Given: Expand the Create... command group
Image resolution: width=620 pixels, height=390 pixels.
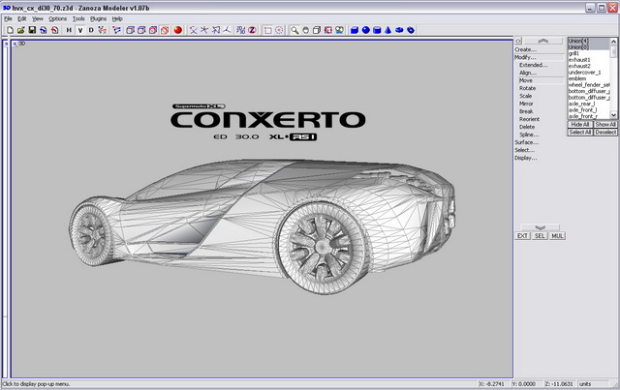Looking at the screenshot, I should (x=525, y=49).
